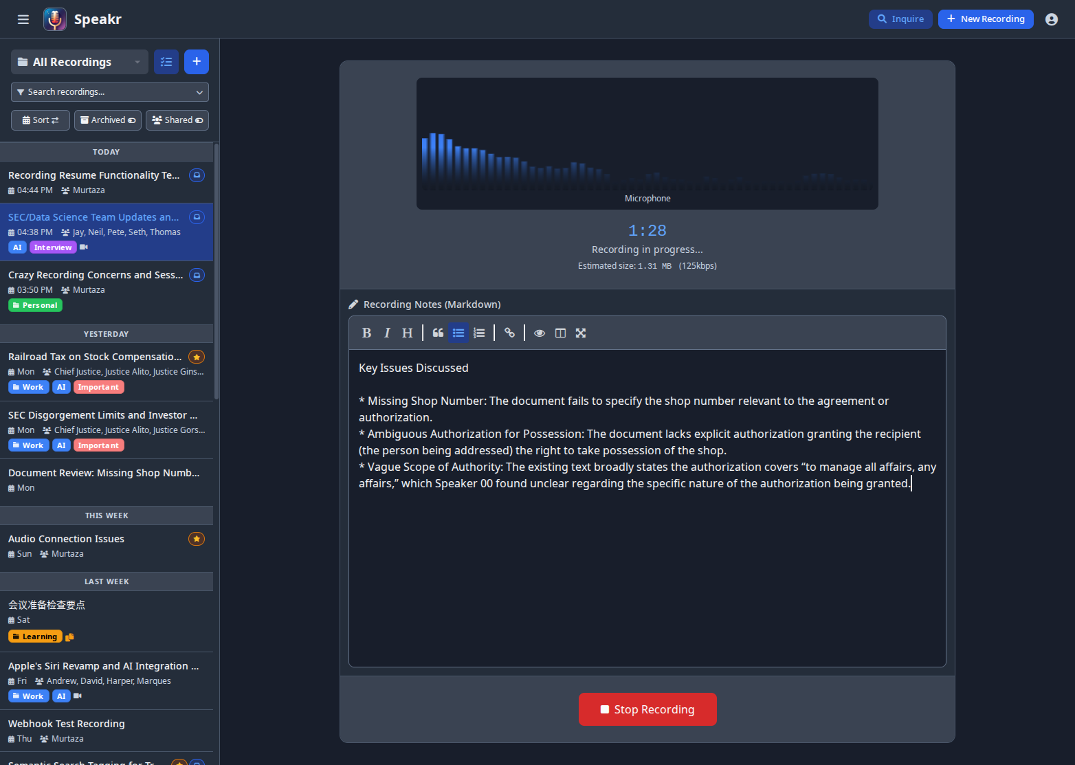Click inbox icon on Crazy Recording Concerns row

click(x=197, y=275)
